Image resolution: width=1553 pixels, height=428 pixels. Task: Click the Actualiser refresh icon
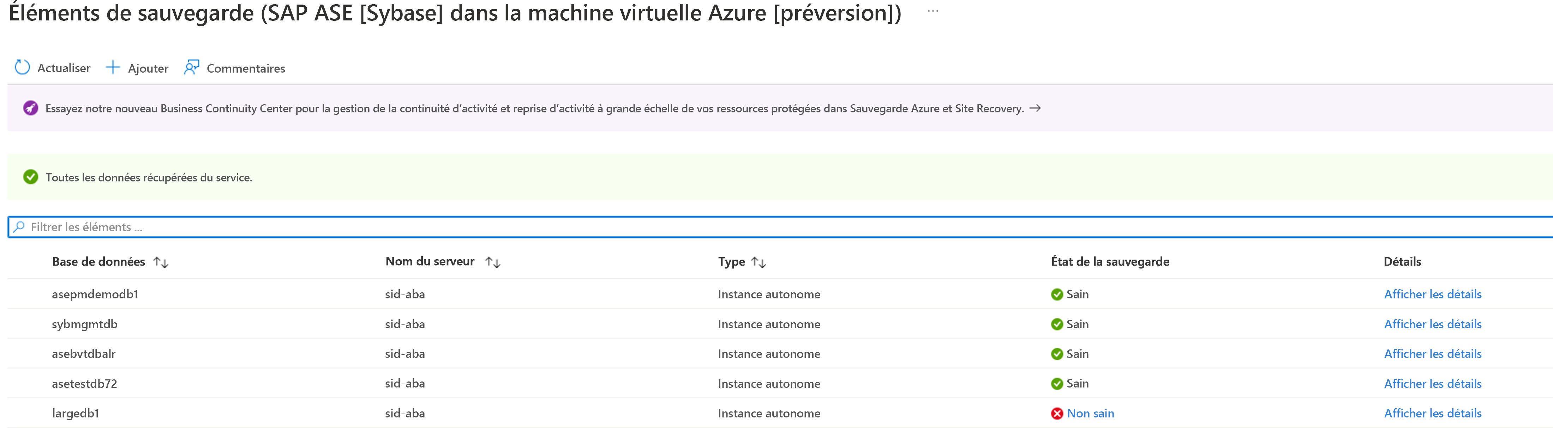22,67
